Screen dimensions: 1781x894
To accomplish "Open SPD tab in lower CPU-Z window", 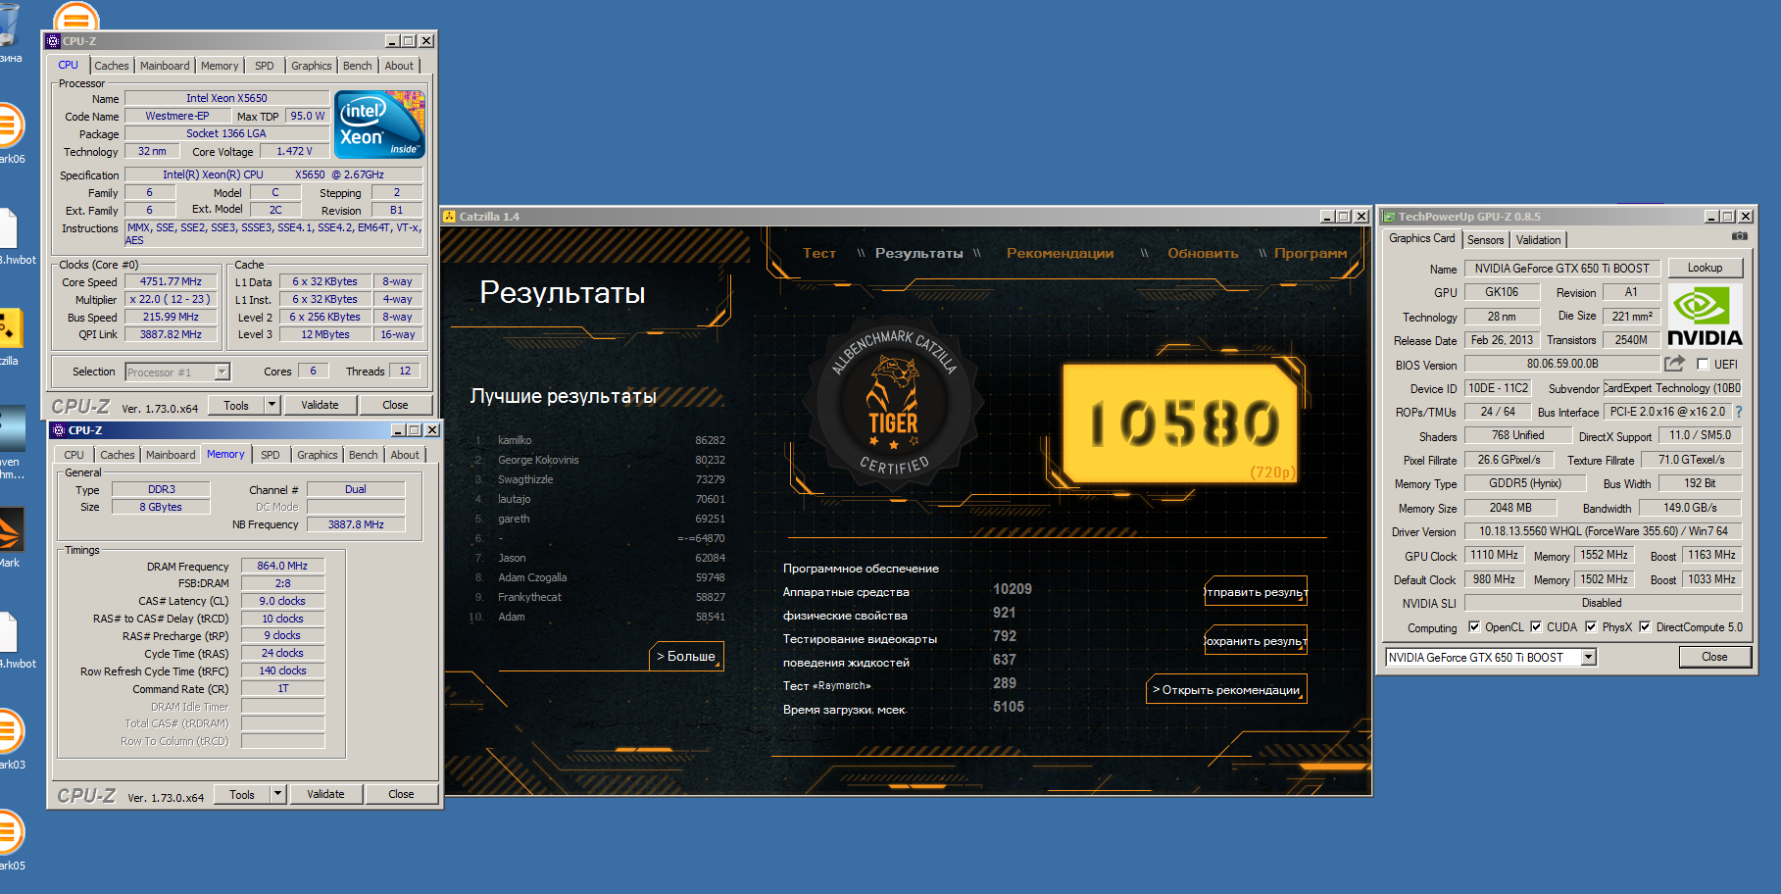I will [x=270, y=455].
